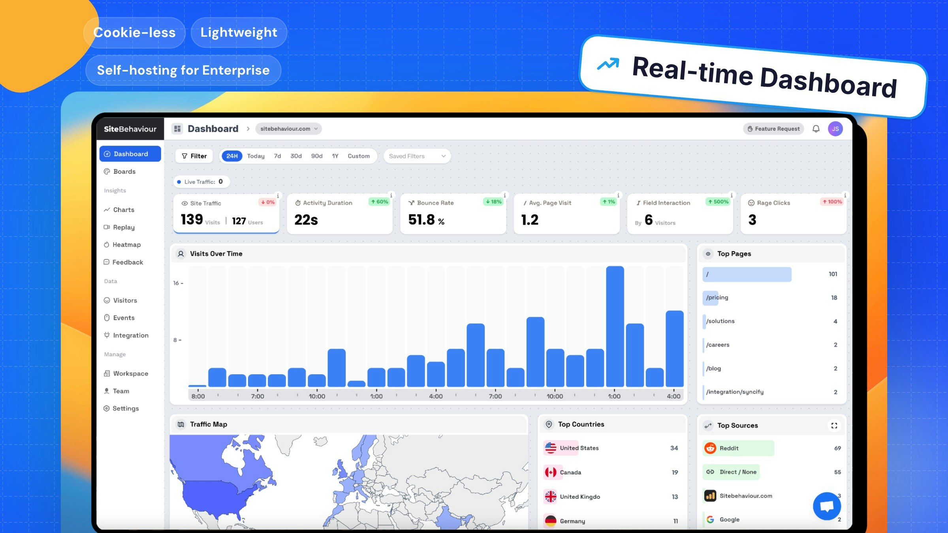Click the Filter button
Image resolution: width=948 pixels, height=533 pixels.
click(x=194, y=156)
